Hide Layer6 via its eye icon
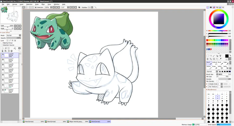Screen dimensions: 234x126 [3, 64]
